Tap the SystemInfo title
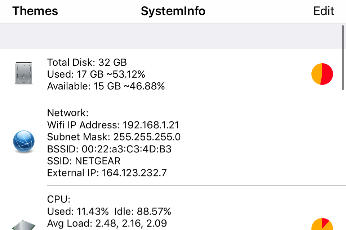 173,11
